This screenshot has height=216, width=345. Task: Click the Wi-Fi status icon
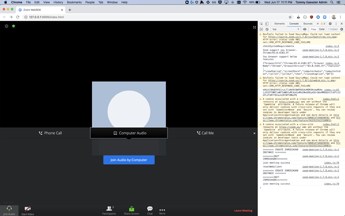[245, 2]
